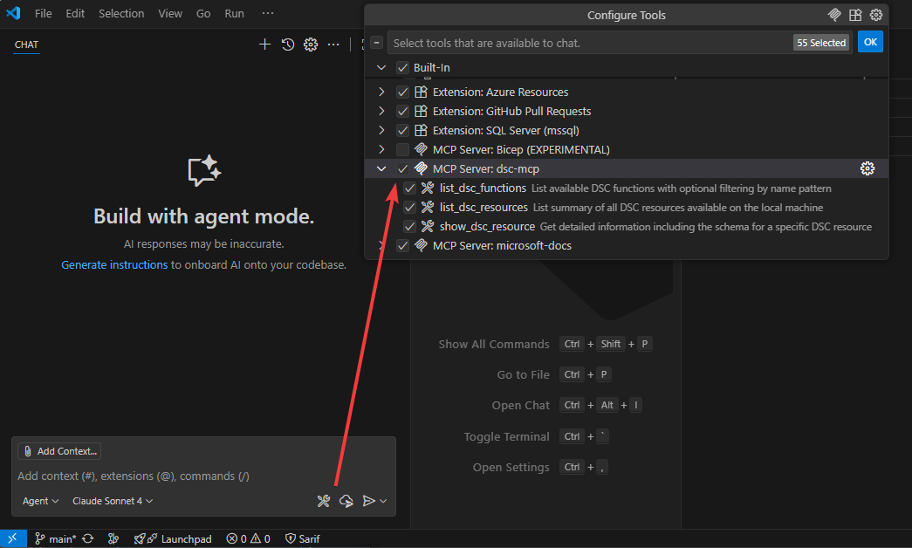
Task: Open chat history clock icon
Action: point(288,45)
